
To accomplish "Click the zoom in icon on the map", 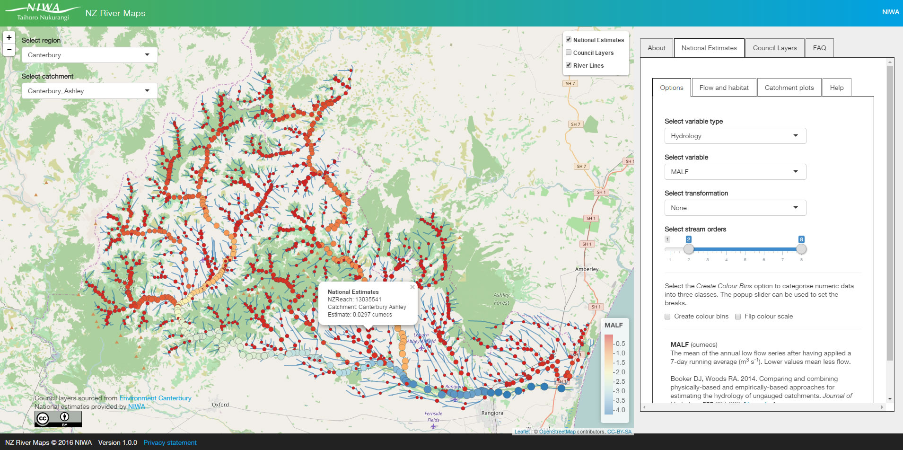I will click(9, 37).
